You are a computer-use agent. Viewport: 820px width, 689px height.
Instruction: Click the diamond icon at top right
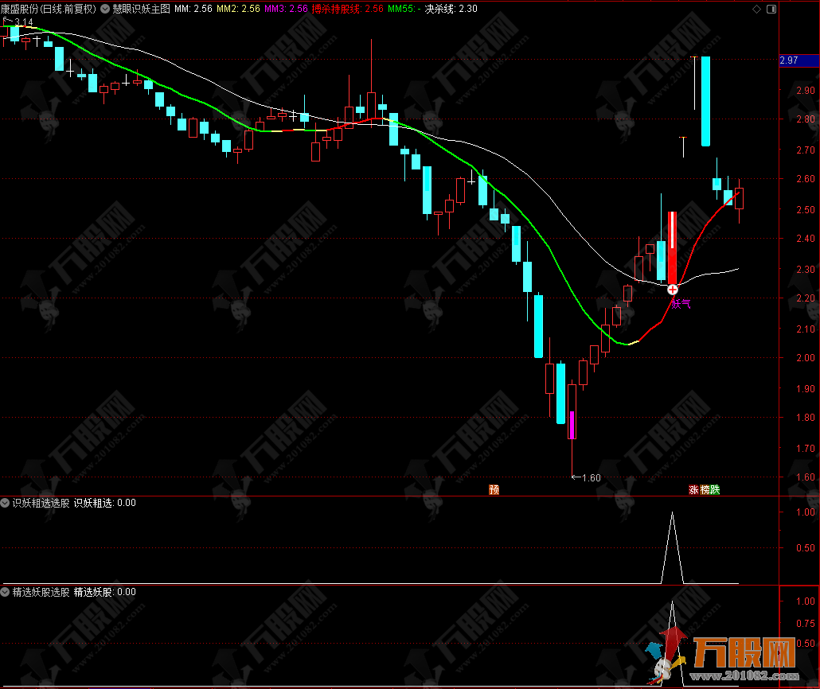[x=756, y=9]
